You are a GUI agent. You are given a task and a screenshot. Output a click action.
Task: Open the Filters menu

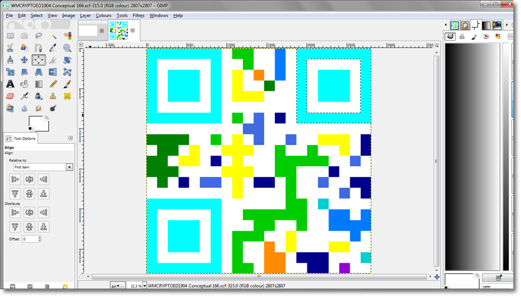tap(138, 15)
